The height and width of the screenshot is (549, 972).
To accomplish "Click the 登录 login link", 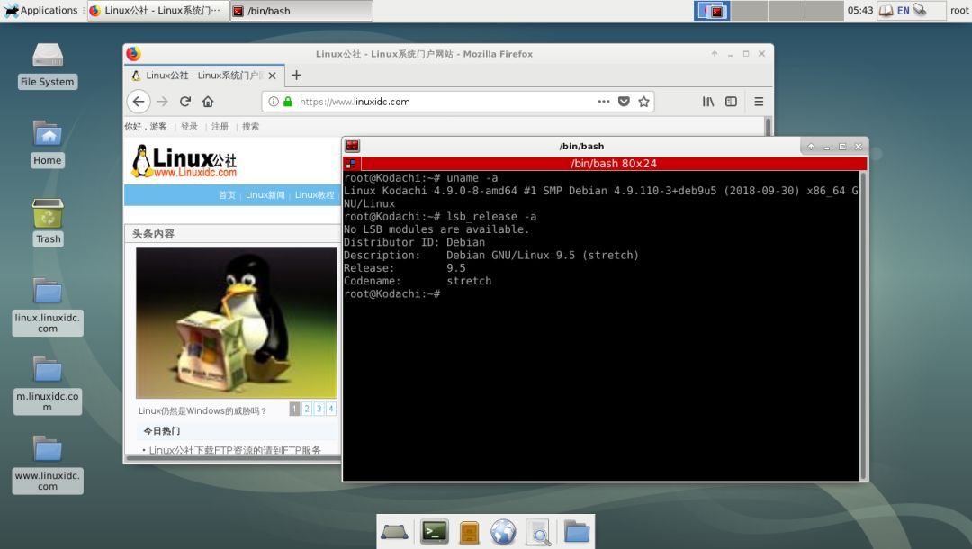I will pyautogui.click(x=189, y=126).
